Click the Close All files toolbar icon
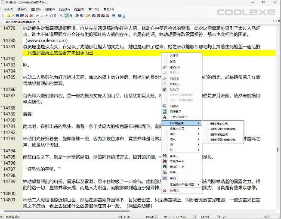281x219 pixels. click(31, 16)
